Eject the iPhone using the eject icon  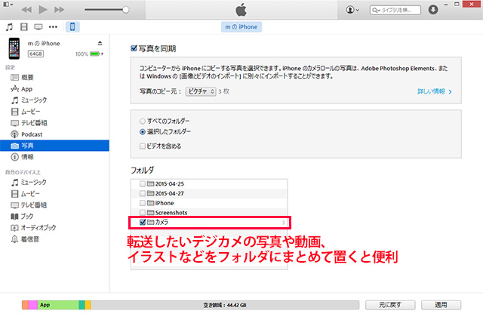100,43
